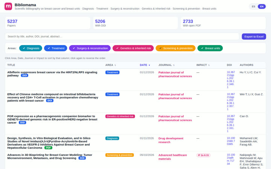Focus the search by title field
The width and height of the screenshot is (271, 169).
pyautogui.click(x=122, y=36)
